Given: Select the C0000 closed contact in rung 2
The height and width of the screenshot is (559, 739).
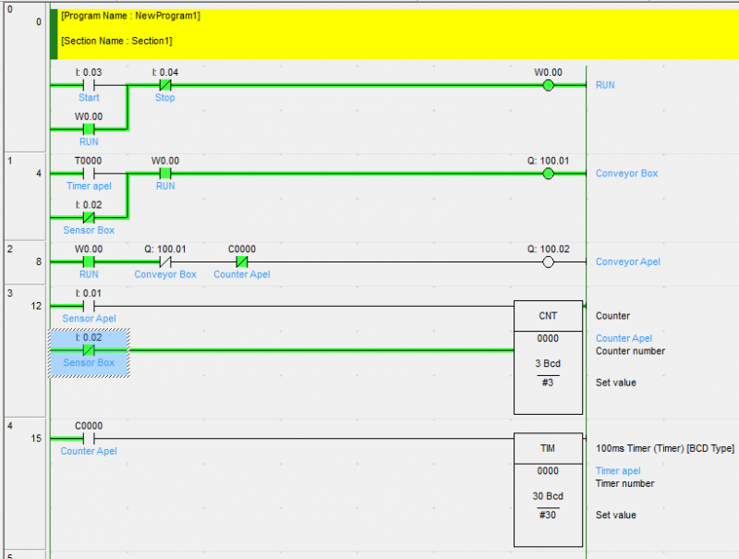Looking at the screenshot, I should (x=242, y=261).
